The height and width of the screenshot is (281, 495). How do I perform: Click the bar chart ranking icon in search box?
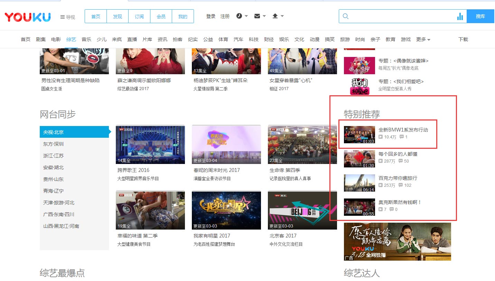460,17
